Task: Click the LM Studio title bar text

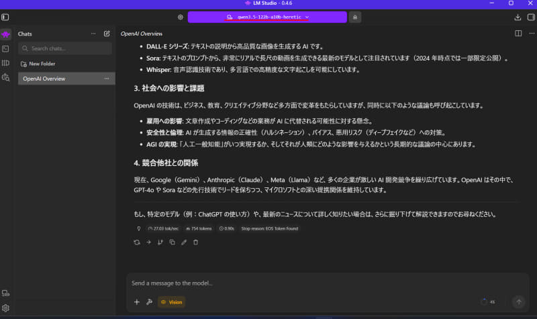Action: tap(273, 3)
